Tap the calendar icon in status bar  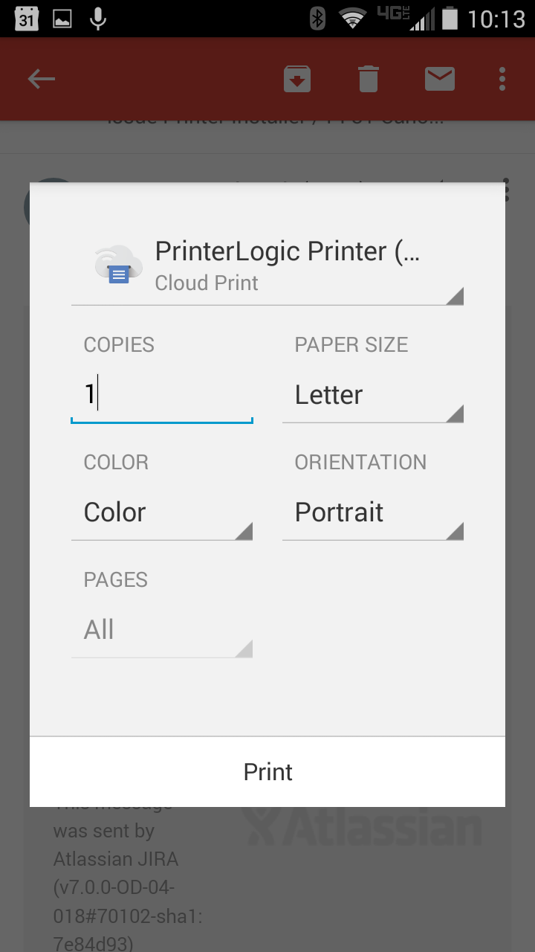pos(26,19)
